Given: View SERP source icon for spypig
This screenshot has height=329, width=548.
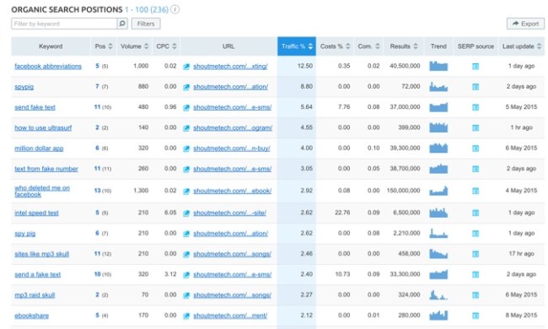Looking at the screenshot, I should coord(475,87).
